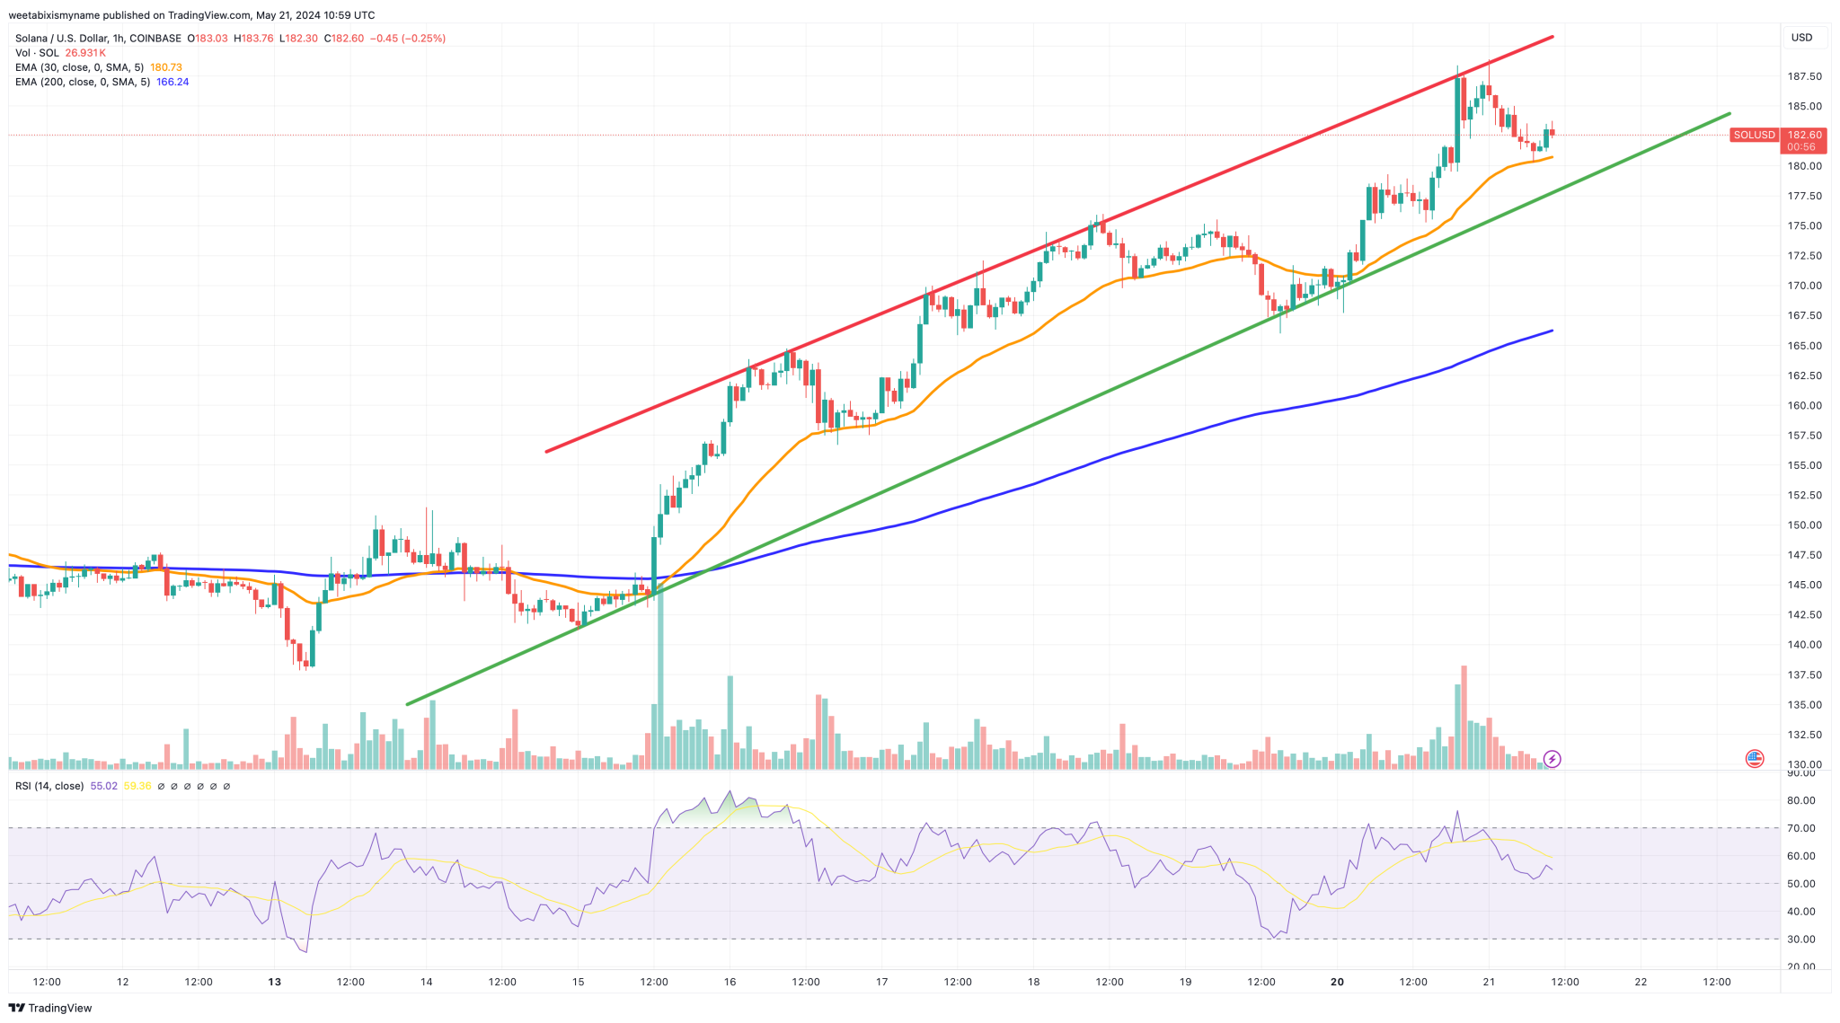Select the EMA 200 indicator legend

point(83,82)
